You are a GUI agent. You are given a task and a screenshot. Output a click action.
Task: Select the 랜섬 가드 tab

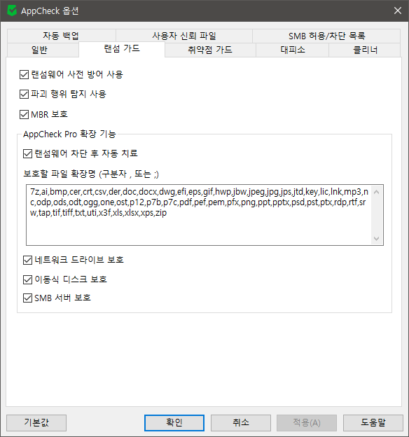coord(122,49)
